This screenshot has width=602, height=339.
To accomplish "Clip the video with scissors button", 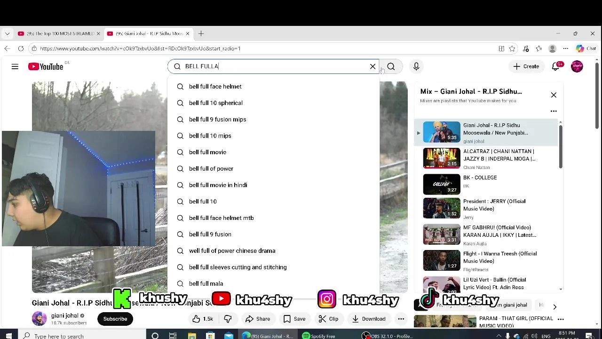I will (328, 319).
